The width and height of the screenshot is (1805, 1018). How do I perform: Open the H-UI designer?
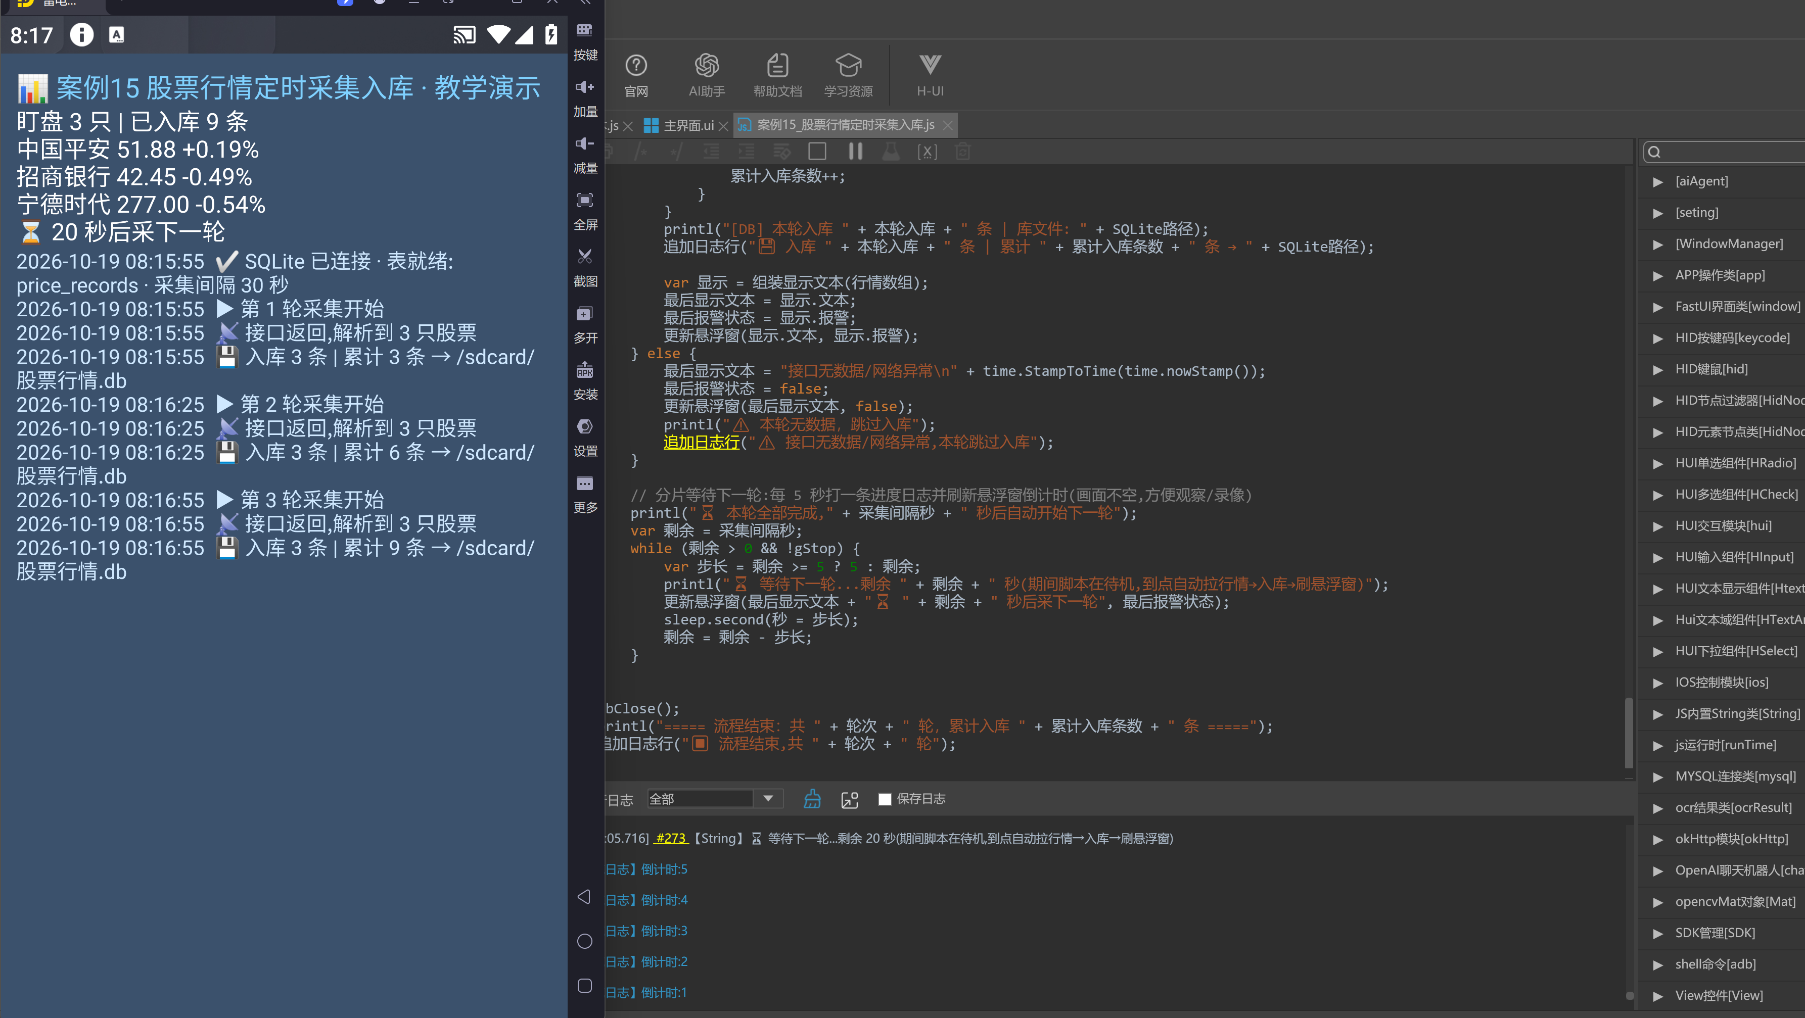[x=930, y=75]
